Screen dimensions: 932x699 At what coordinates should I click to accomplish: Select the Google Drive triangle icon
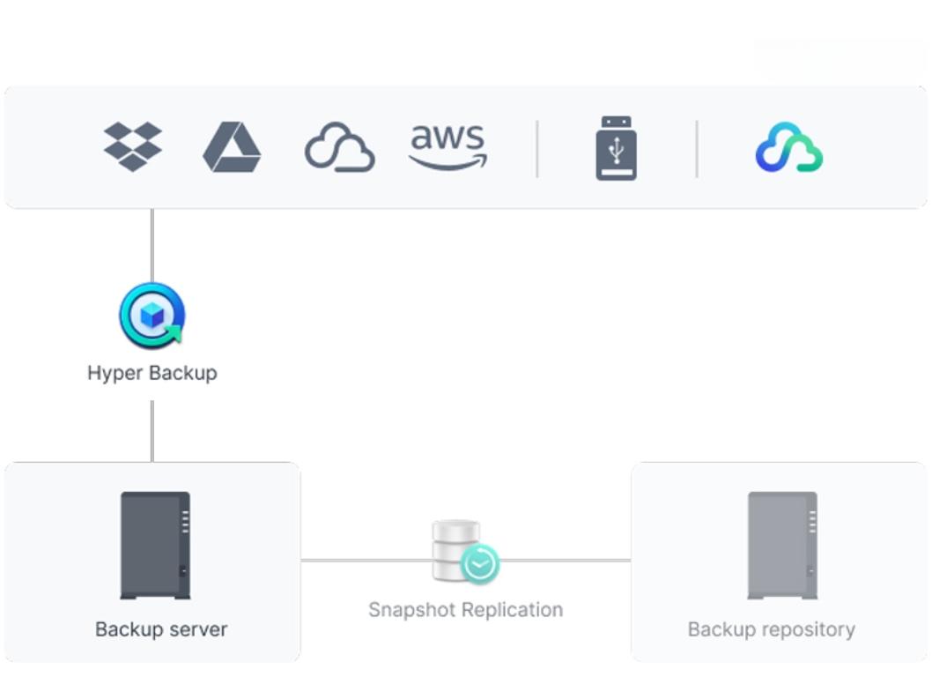tap(232, 147)
